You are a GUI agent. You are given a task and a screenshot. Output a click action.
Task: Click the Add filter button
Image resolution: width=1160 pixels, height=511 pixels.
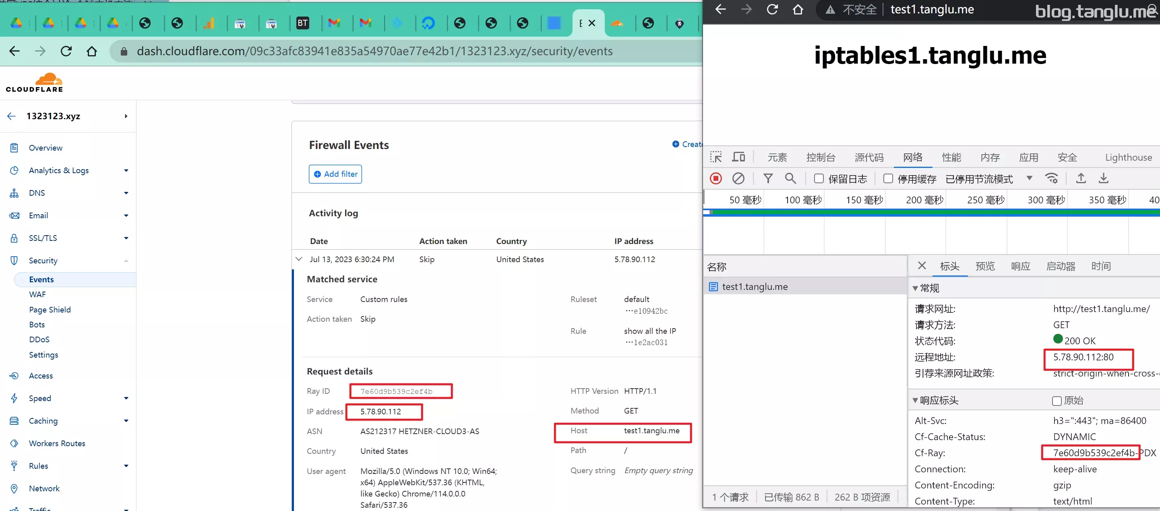335,174
